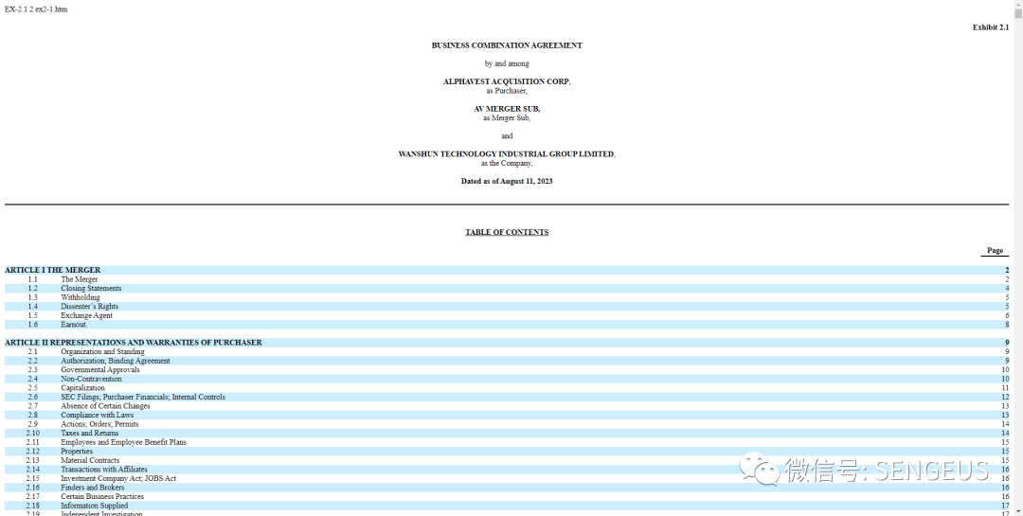Click 'Transactions with Affiliates' entry
The height and width of the screenshot is (516, 1023).
coord(104,470)
